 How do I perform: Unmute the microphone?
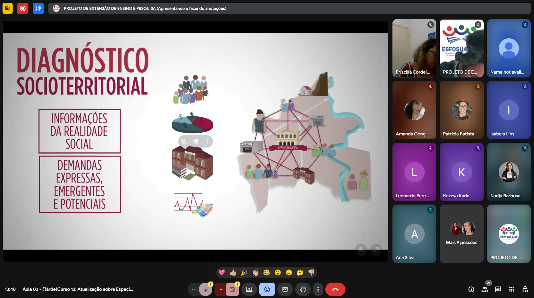[206, 289]
